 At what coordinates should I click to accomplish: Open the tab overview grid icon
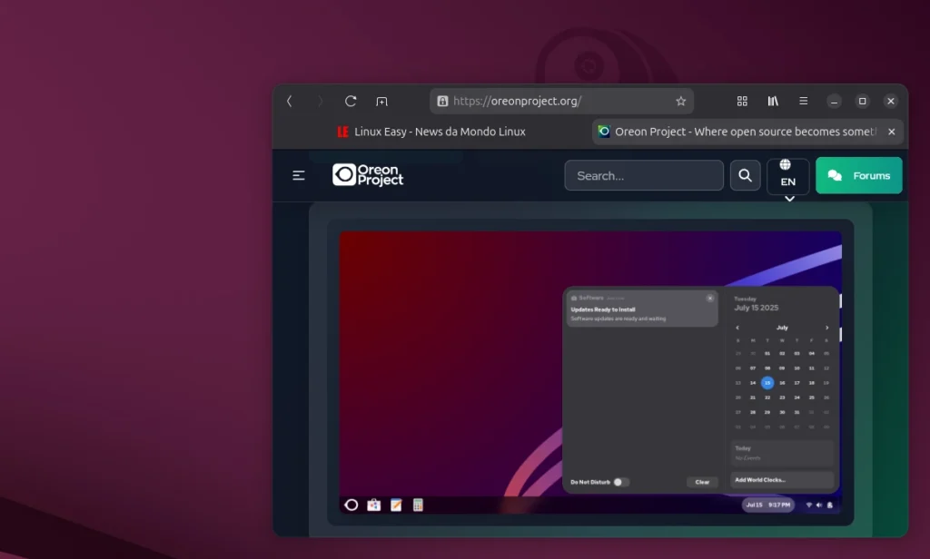[x=742, y=102]
